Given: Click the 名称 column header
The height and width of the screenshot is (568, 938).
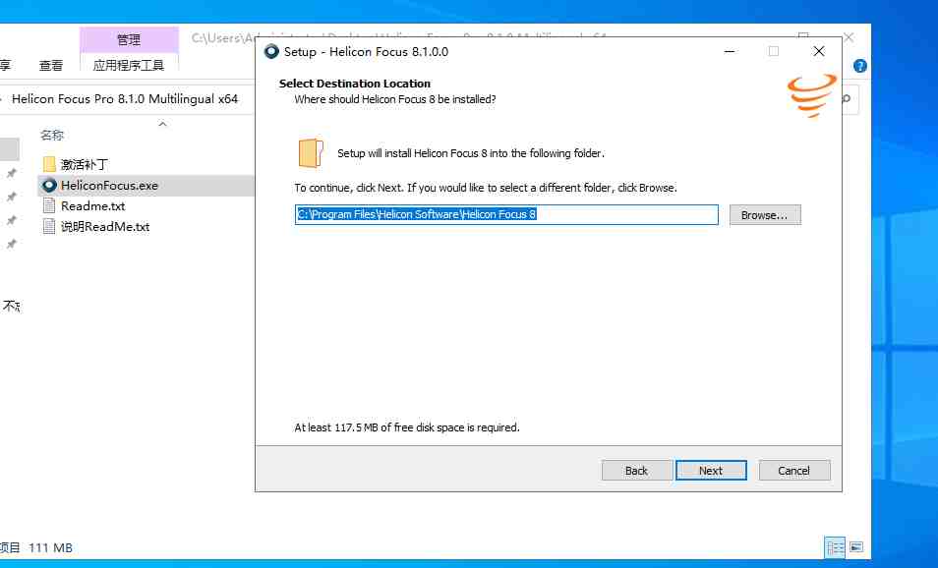Looking at the screenshot, I should (52, 135).
